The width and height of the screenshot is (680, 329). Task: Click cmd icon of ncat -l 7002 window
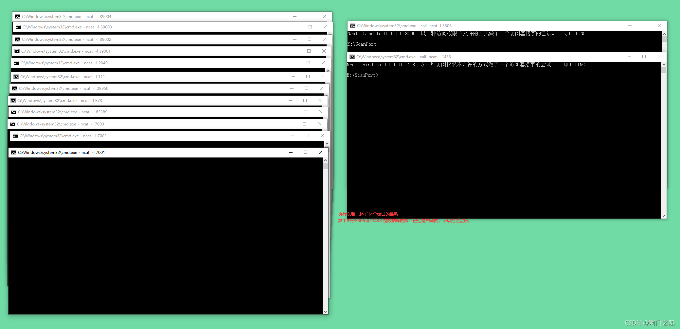click(15, 136)
